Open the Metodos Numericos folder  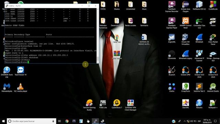coord(103,23)
